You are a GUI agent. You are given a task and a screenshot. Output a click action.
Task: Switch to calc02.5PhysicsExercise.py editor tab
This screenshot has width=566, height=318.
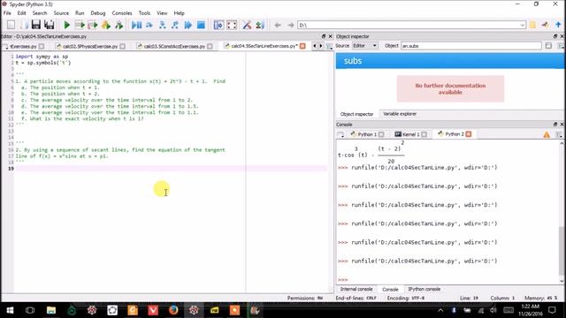point(90,46)
